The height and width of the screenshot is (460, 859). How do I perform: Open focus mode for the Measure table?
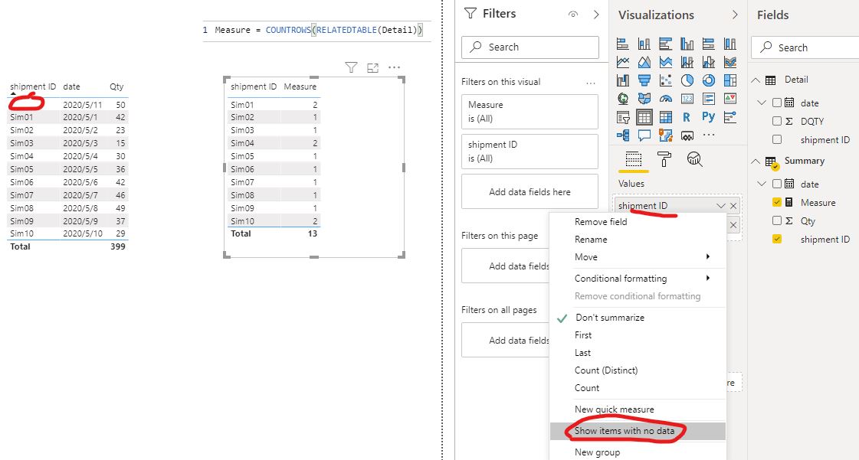373,68
